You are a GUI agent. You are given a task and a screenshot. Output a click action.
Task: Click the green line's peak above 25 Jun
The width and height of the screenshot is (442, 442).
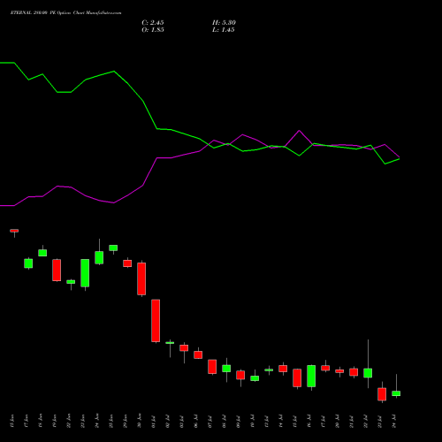click(x=114, y=72)
